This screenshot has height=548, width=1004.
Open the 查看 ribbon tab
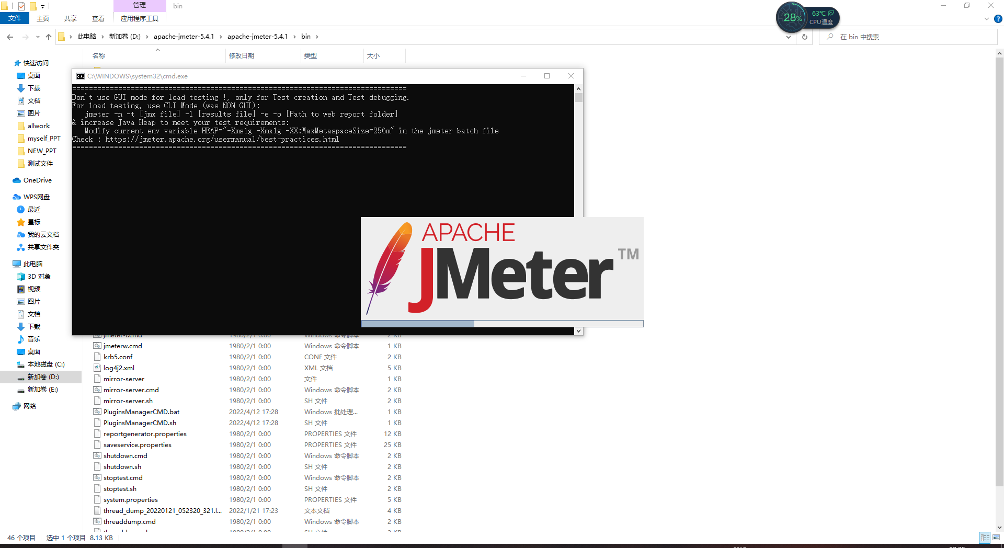click(x=98, y=18)
